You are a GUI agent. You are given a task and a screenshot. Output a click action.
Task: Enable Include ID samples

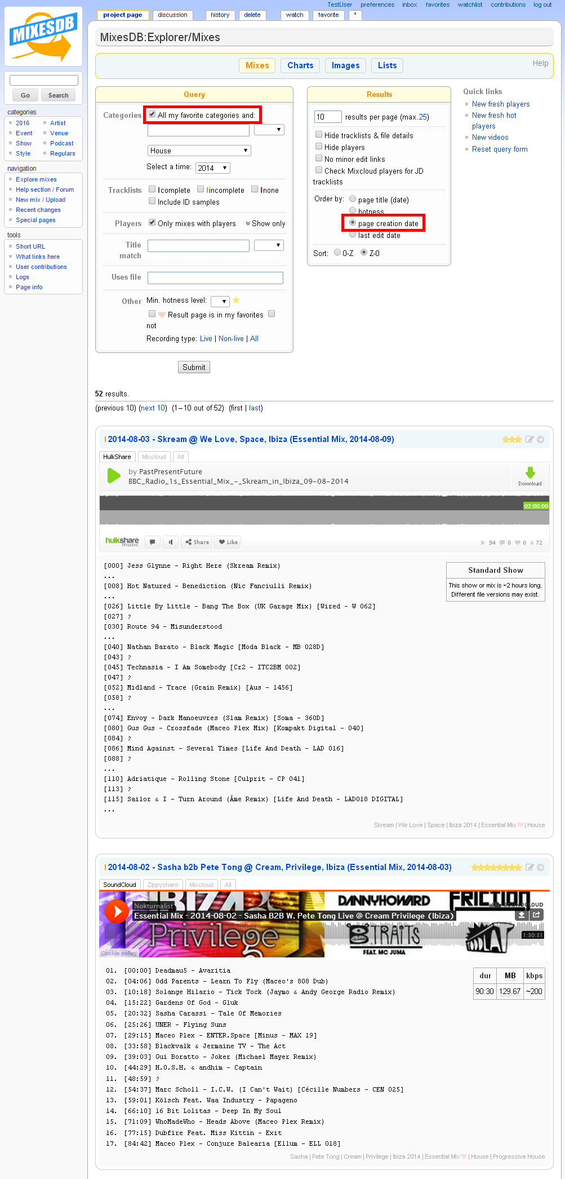coord(152,201)
